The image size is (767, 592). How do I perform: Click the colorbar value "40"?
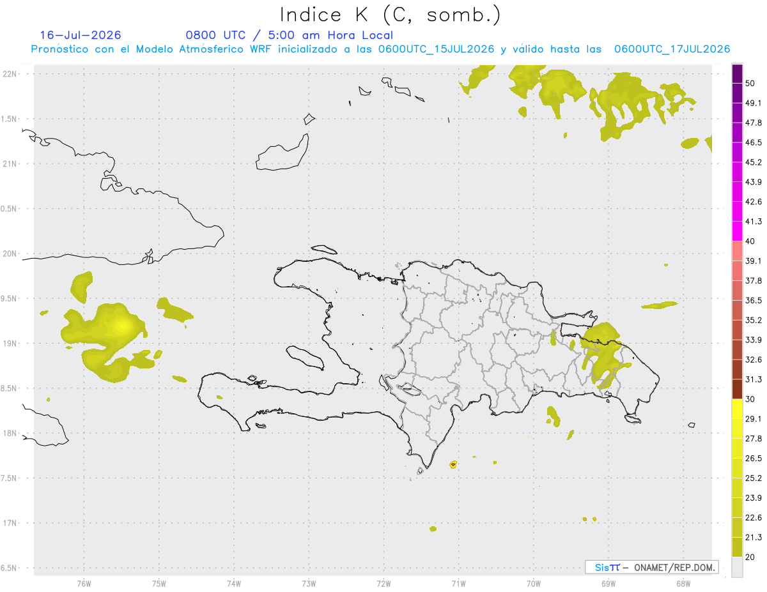[750, 241]
